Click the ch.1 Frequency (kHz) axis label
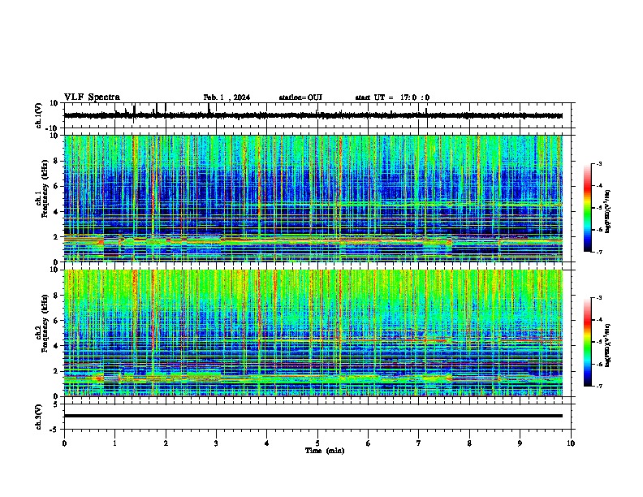Image resolution: width=643 pixels, height=497 pixels. tap(41, 189)
